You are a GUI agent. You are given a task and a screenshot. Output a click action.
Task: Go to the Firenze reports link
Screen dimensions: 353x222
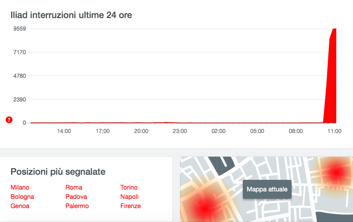131,206
